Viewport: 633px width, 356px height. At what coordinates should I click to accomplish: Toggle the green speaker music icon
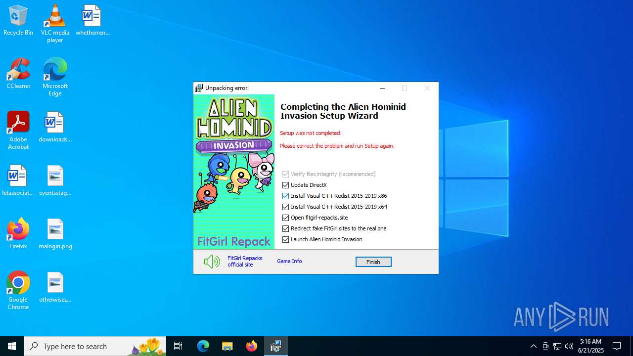212,262
